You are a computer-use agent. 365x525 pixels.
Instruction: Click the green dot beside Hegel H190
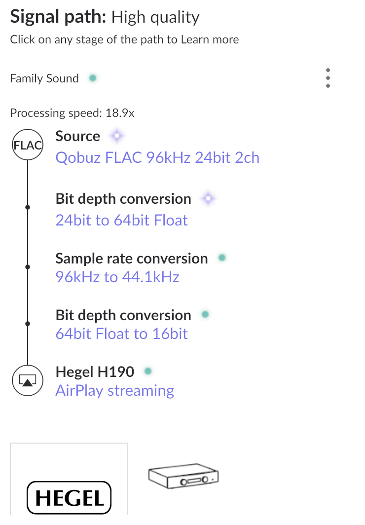pyautogui.click(x=148, y=371)
